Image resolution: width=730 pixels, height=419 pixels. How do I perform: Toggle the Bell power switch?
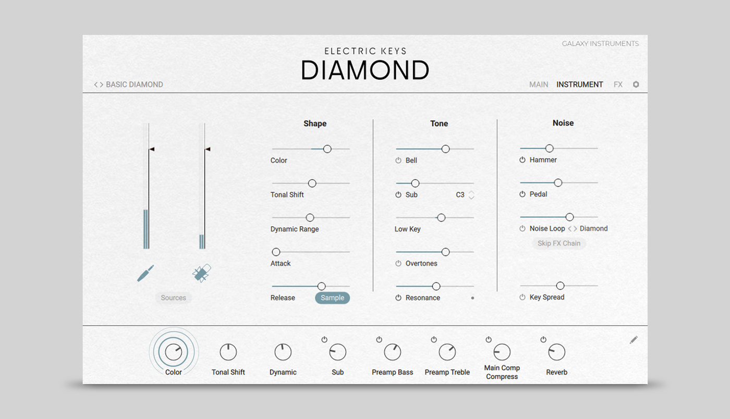click(398, 161)
